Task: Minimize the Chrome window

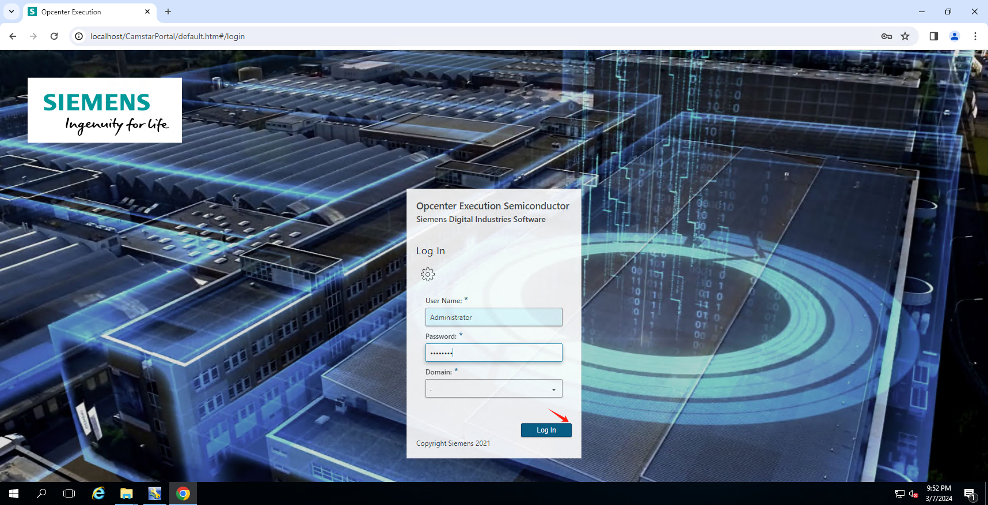Action: coord(922,12)
